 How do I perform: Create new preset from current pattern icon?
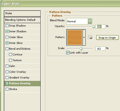click(x=90, y=38)
